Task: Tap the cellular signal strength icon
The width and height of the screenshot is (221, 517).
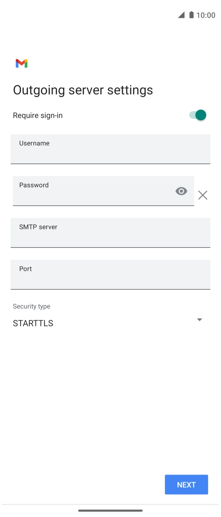Action: (181, 15)
